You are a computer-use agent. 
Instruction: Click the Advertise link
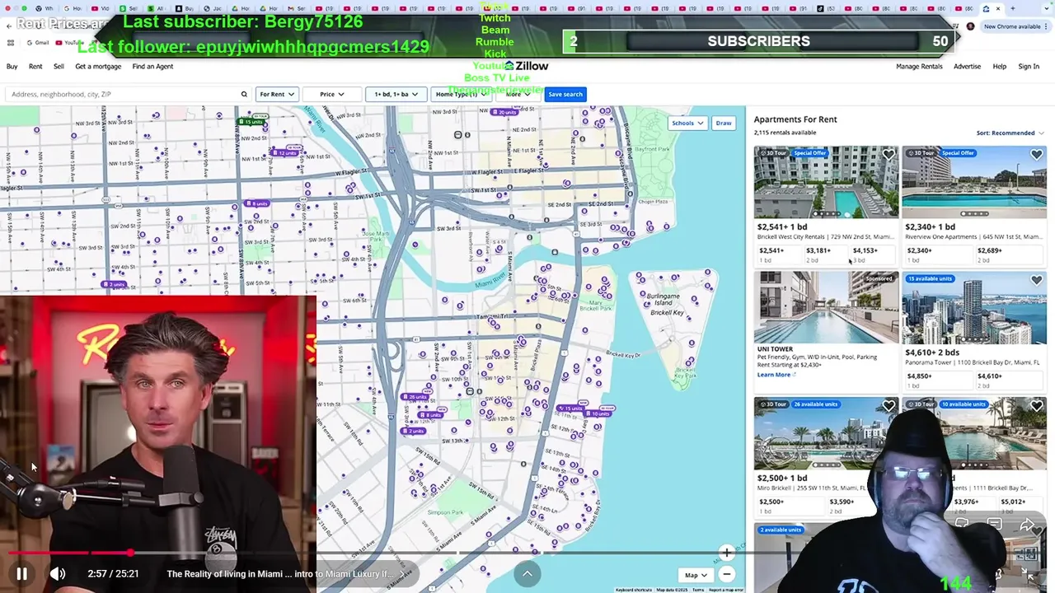967,66
